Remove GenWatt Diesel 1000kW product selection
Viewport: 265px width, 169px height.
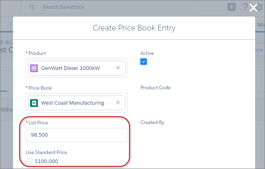[x=118, y=68]
